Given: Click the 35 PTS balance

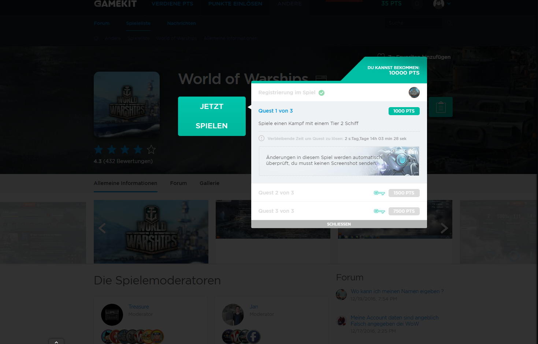Looking at the screenshot, I should 392,4.
